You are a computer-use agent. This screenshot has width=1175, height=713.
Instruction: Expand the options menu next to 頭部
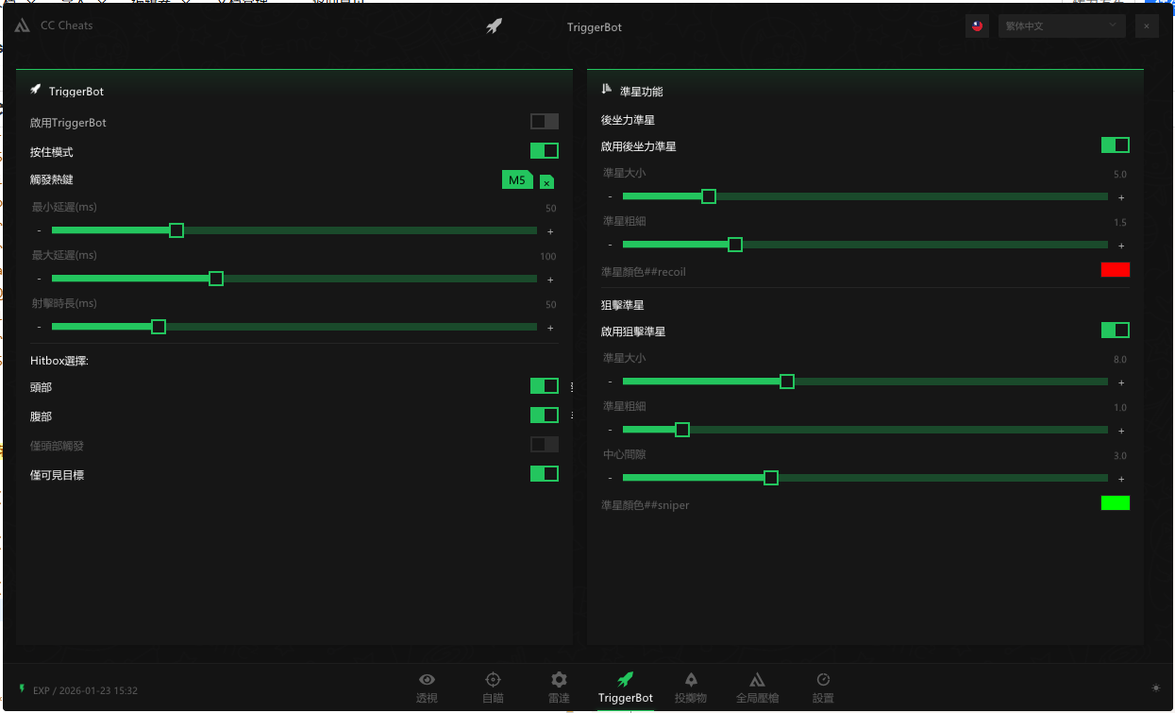pyautogui.click(x=572, y=386)
